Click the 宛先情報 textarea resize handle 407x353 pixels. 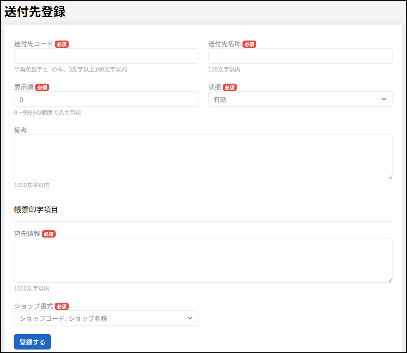pyautogui.click(x=390, y=280)
